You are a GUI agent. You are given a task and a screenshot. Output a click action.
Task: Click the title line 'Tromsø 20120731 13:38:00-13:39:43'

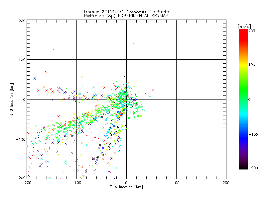126,12
